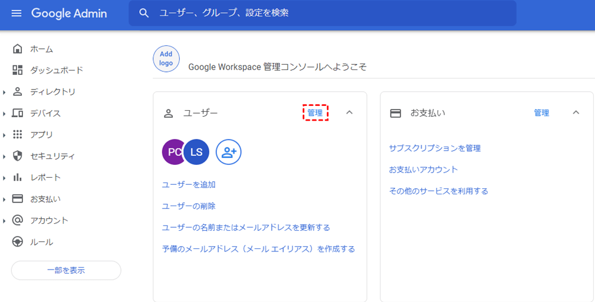Image resolution: width=595 pixels, height=302 pixels.
Task: Focus the ユーザー、グループ、設定を検索 search field
Action: [x=323, y=14]
